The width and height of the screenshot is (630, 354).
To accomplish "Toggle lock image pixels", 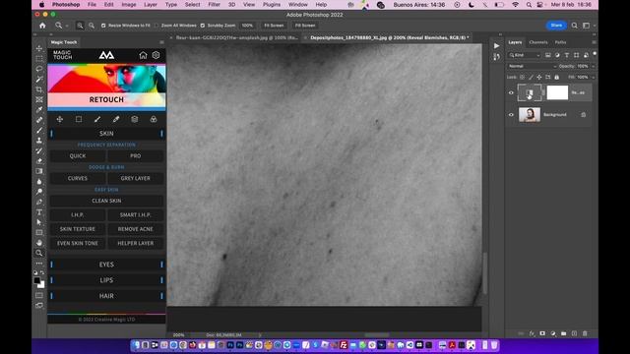I will (531, 77).
